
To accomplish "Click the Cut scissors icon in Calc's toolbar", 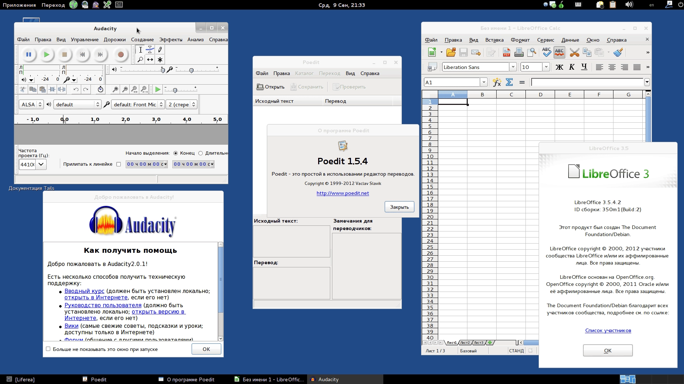I will pos(574,53).
